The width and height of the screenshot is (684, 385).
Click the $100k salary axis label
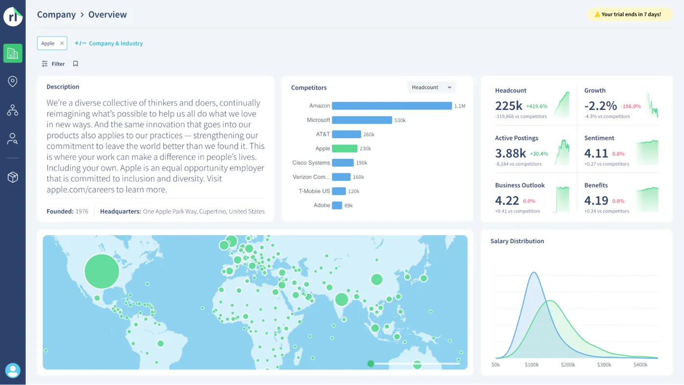pos(532,365)
